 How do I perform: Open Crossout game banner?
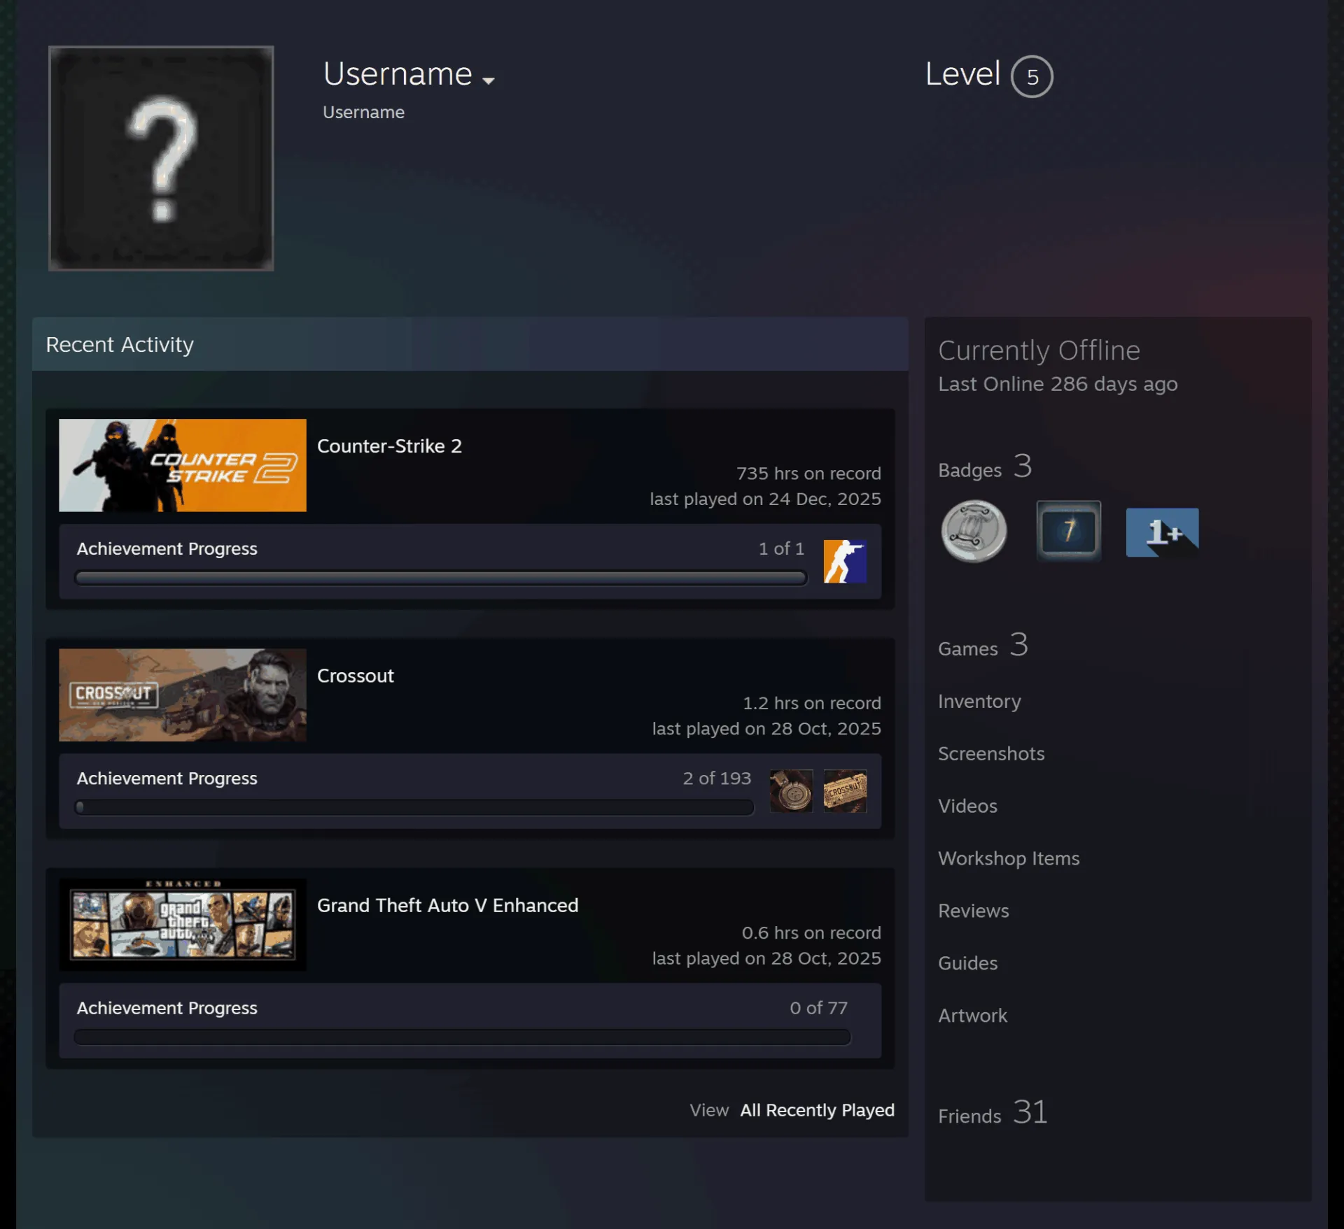(x=183, y=695)
